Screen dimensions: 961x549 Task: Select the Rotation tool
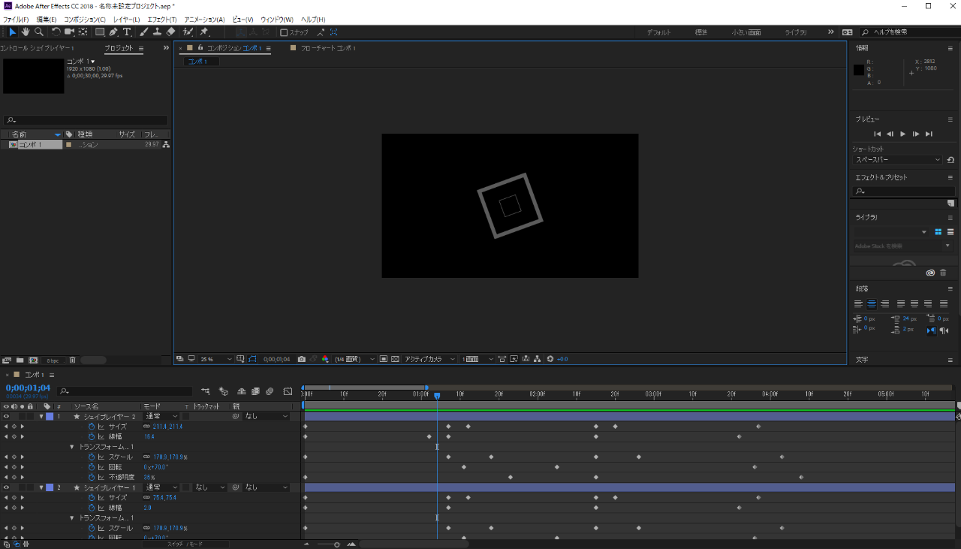[x=56, y=32]
